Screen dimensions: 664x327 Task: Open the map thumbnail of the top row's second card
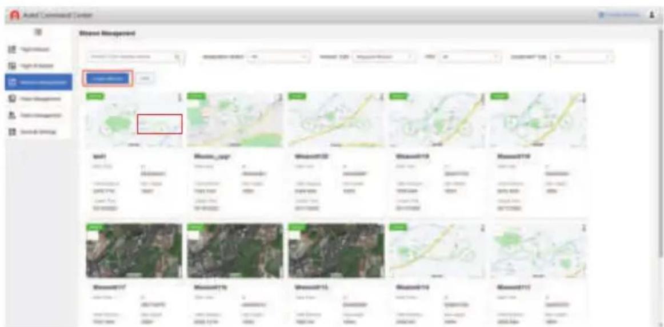click(x=235, y=119)
